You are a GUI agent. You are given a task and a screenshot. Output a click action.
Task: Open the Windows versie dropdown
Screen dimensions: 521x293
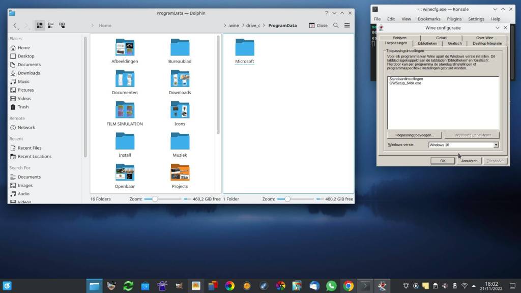coord(496,145)
